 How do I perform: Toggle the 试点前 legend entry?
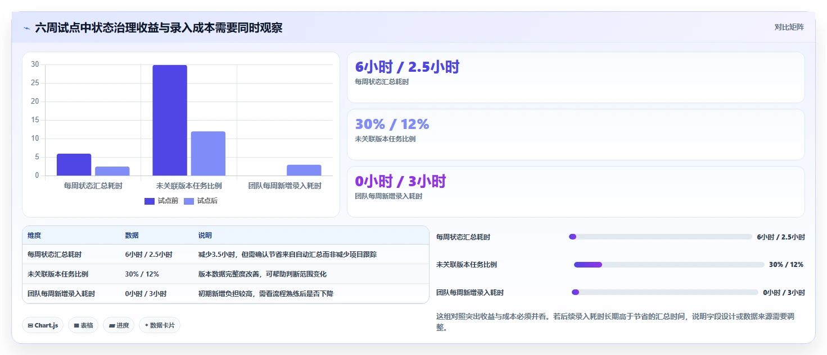(161, 201)
